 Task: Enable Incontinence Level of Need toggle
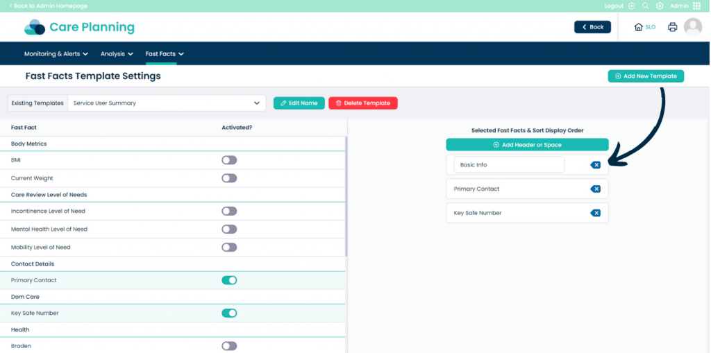click(229, 211)
